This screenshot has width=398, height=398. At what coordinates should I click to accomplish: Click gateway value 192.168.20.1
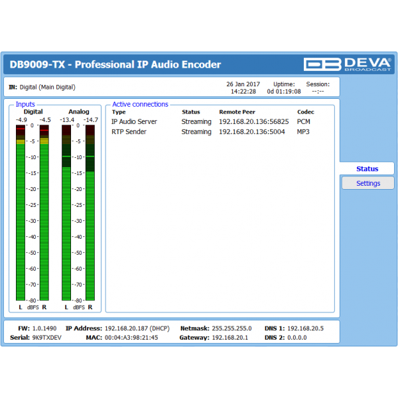230,338
